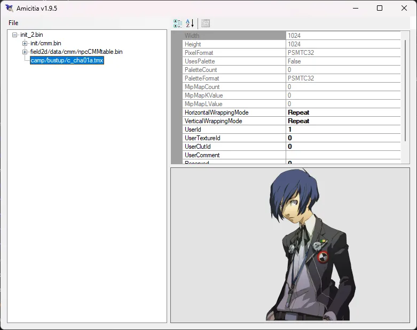This screenshot has width=417, height=330.
Task: Select the init_2.bin root item
Action: [x=32, y=35]
